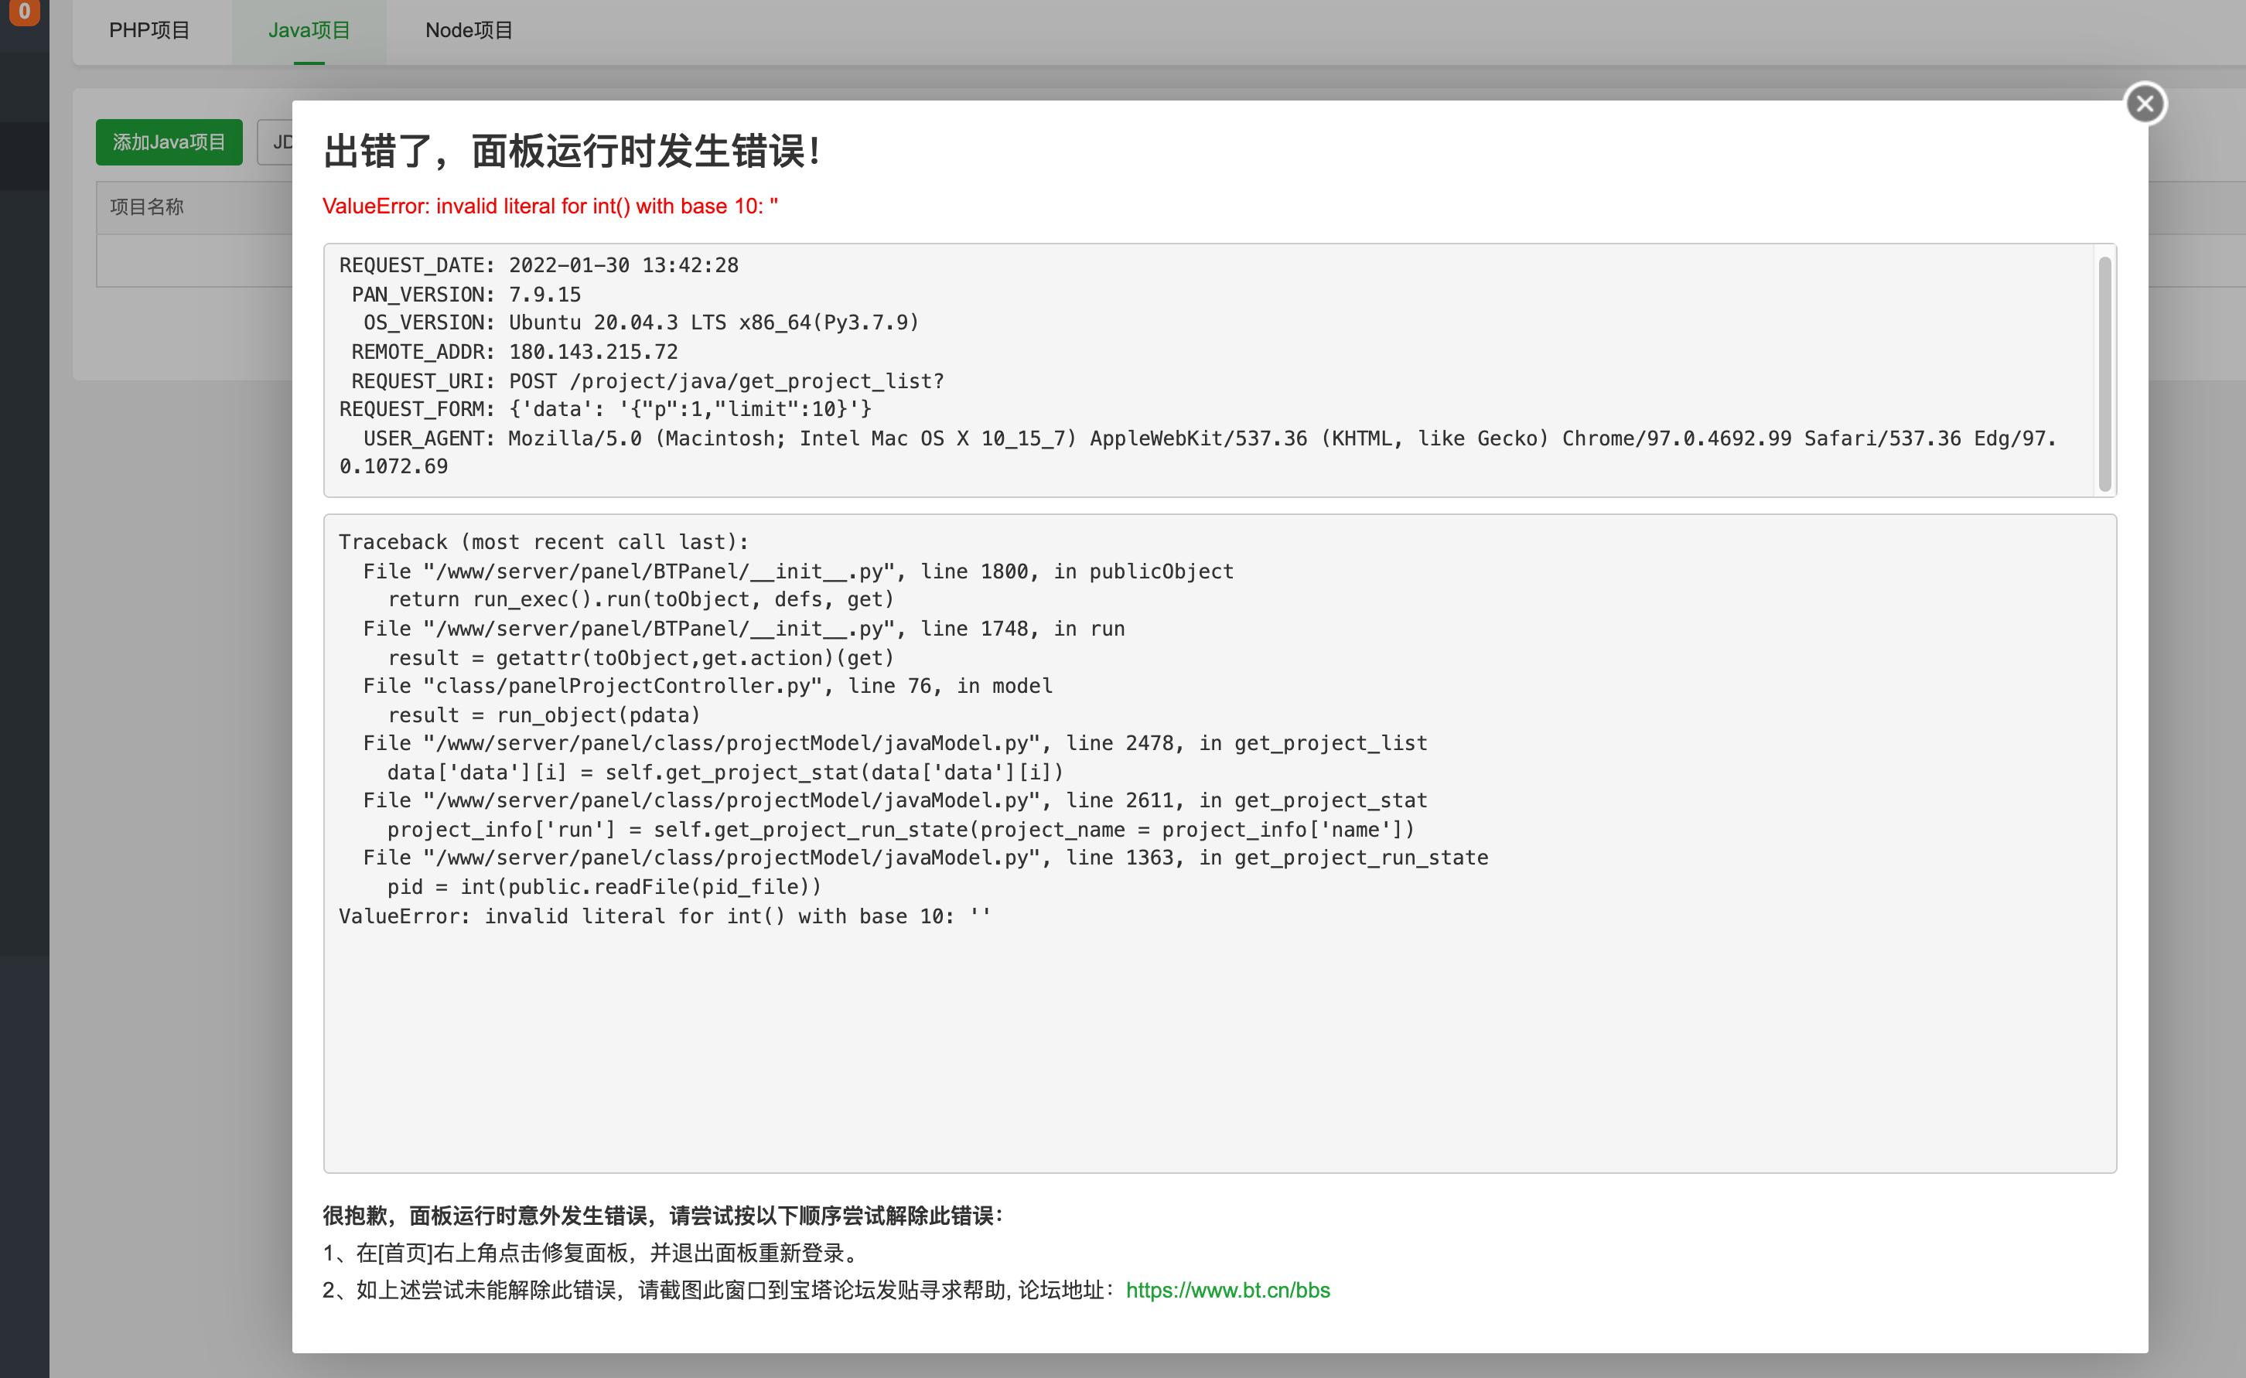Click the pid = int(public.readFile(pid_file)) line
The width and height of the screenshot is (2246, 1378).
point(604,887)
